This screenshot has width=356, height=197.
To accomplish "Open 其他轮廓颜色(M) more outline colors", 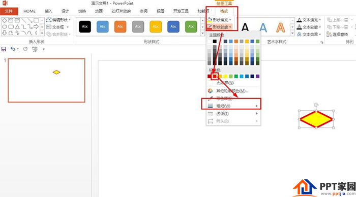I will [233, 91].
